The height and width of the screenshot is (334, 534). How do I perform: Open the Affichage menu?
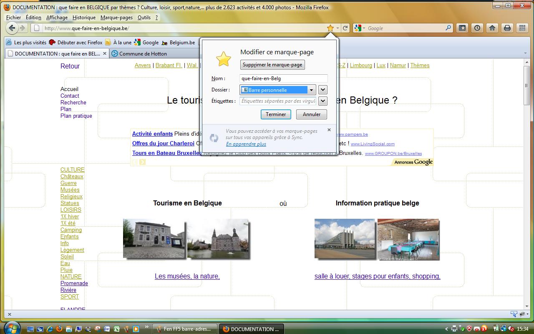coord(57,18)
